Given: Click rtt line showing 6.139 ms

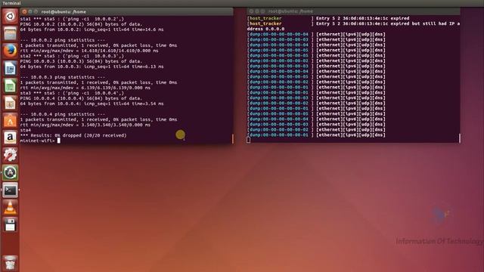Looking at the screenshot, I should coord(85,88).
